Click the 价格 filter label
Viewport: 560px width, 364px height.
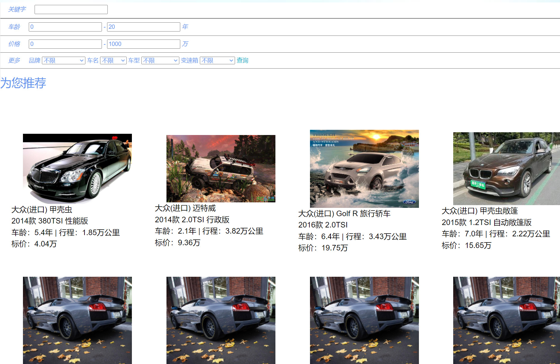[x=14, y=44]
